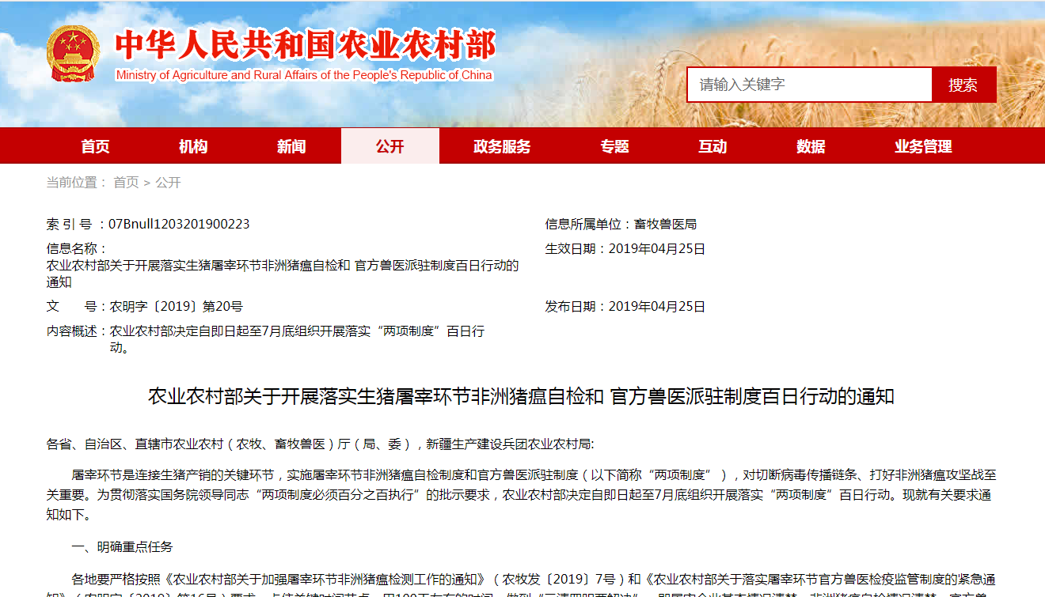Image resolution: width=1045 pixels, height=597 pixels.
Task: Click the 发布日期 2019年04月25日 value
Action: click(656, 306)
